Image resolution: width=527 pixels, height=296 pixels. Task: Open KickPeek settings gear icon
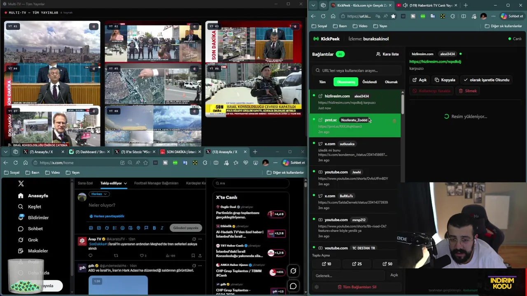[317, 287]
